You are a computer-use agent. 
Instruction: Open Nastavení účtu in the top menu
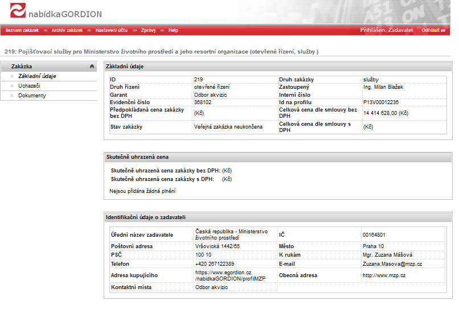[111, 30]
